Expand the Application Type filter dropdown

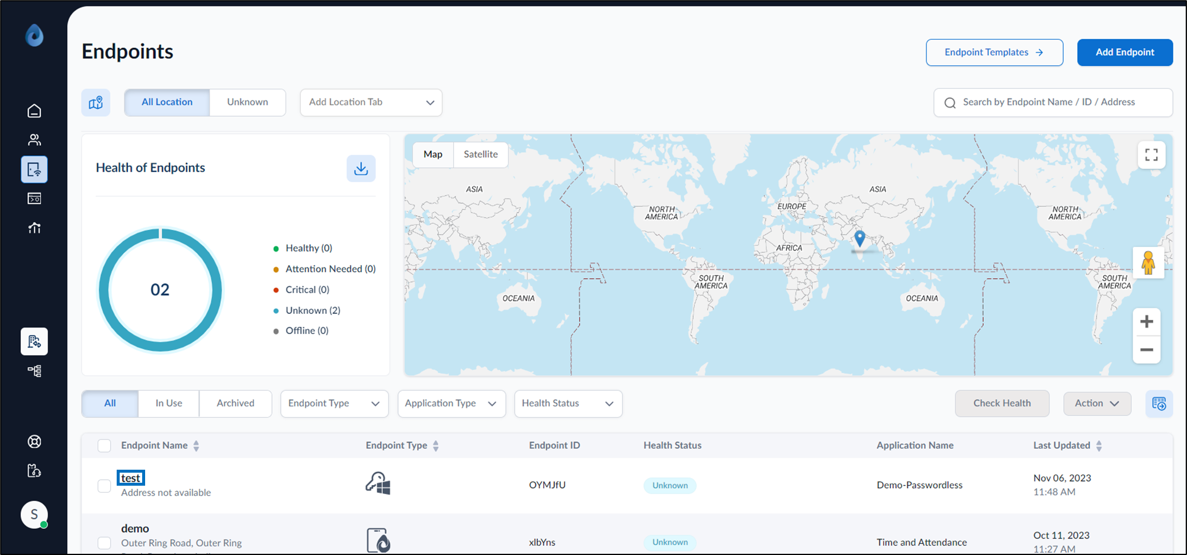coord(452,403)
